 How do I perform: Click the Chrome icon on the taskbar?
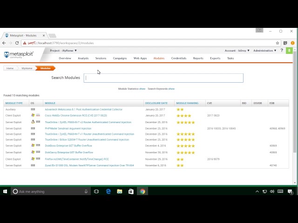click(142, 191)
